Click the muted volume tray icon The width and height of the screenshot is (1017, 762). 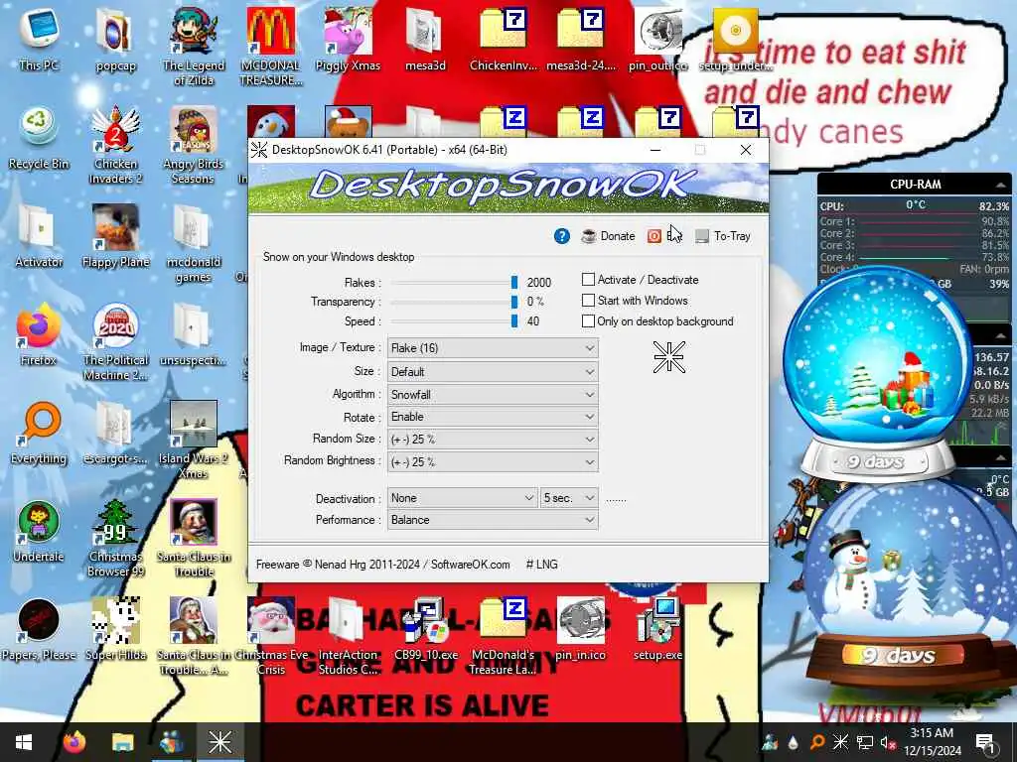coord(888,742)
